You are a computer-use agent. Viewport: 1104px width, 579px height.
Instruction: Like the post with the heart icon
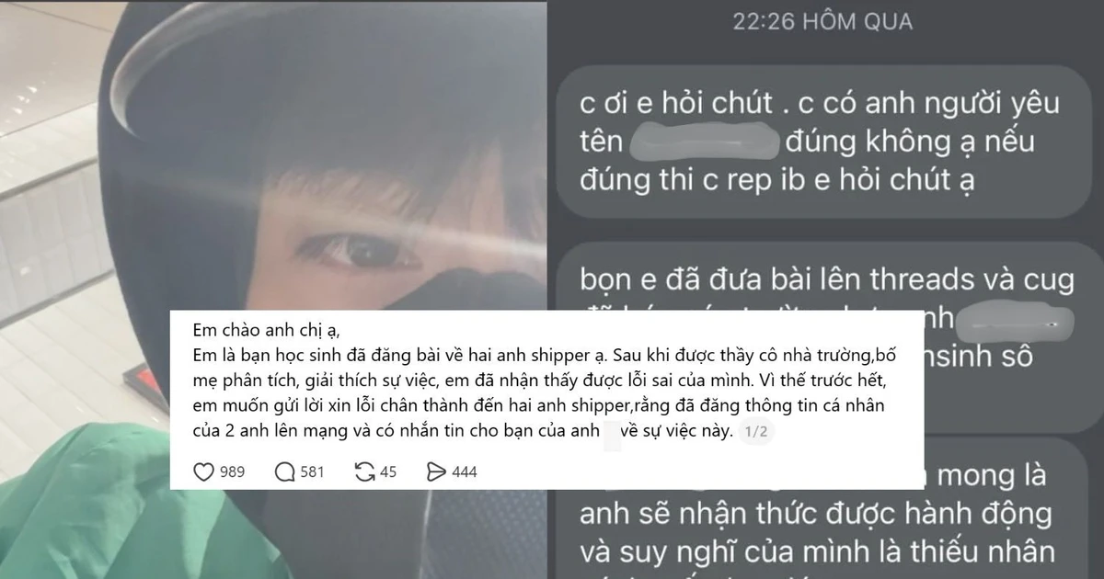203,471
